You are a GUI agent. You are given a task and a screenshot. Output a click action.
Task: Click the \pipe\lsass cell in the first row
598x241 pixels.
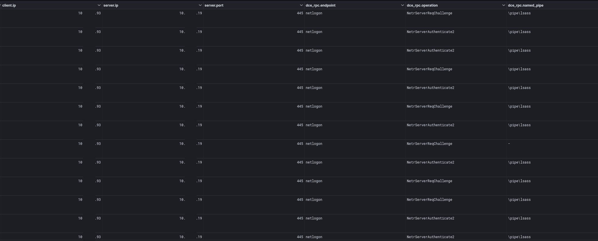pyautogui.click(x=519, y=13)
